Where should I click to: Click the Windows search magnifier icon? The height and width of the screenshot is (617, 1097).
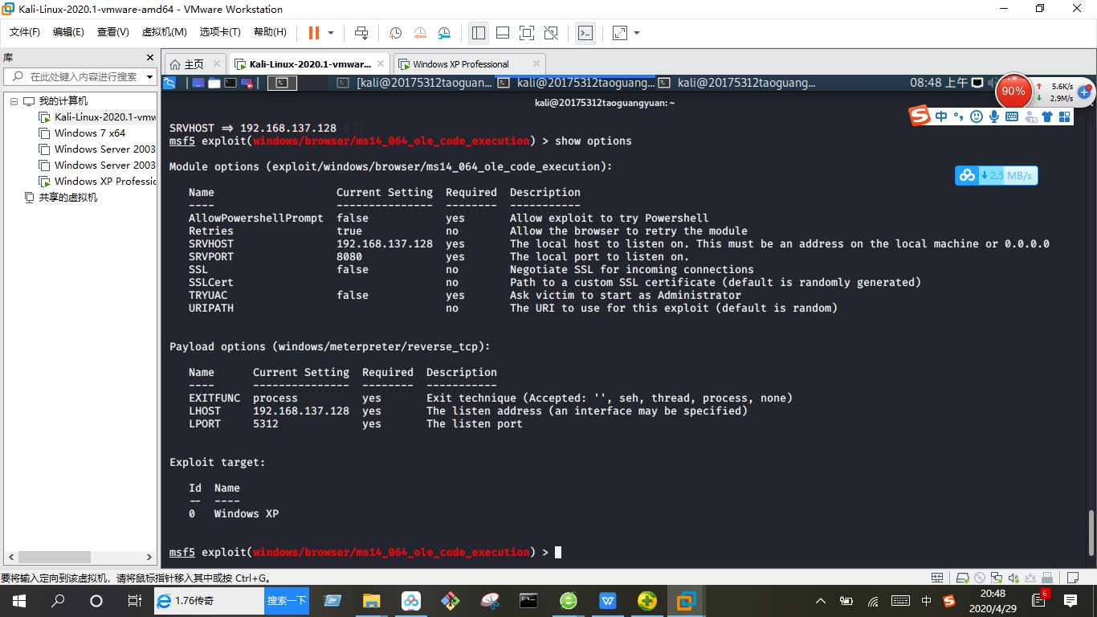coord(58,601)
